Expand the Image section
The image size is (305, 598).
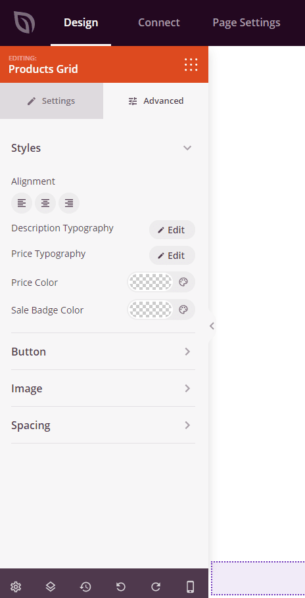click(103, 388)
